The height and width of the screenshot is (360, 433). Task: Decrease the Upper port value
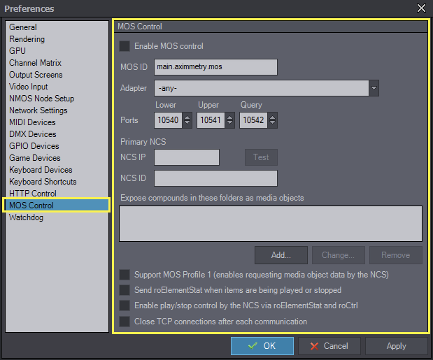click(x=230, y=124)
